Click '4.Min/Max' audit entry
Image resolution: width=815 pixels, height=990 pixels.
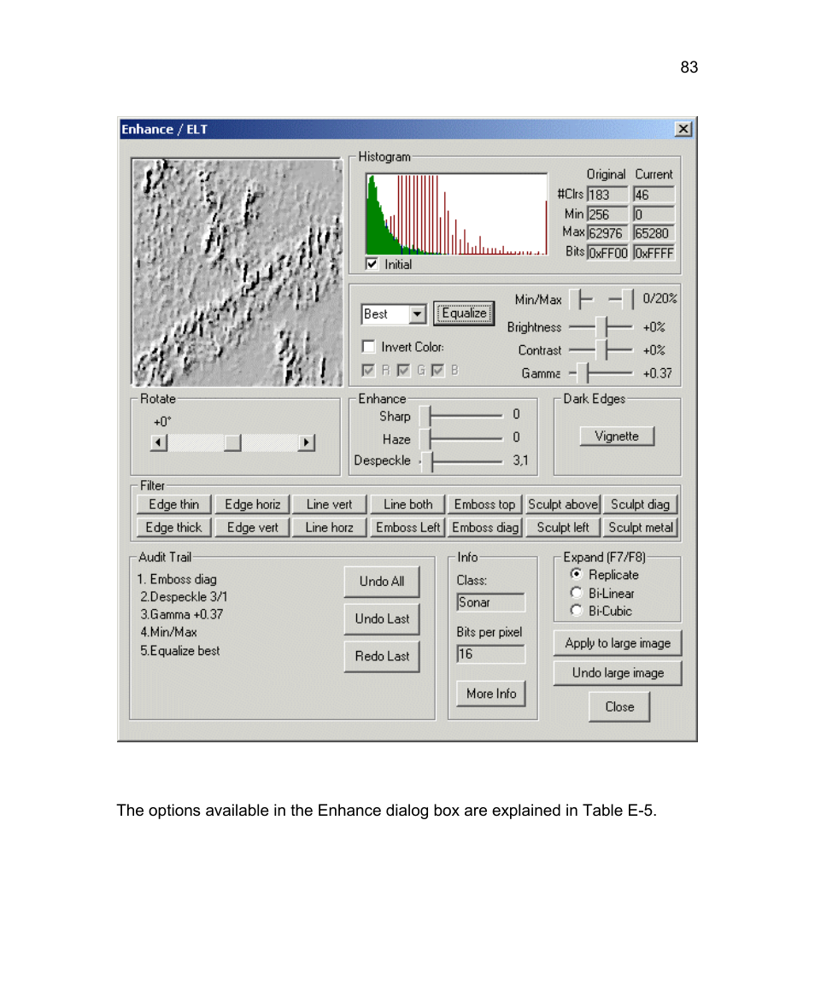click(x=168, y=632)
